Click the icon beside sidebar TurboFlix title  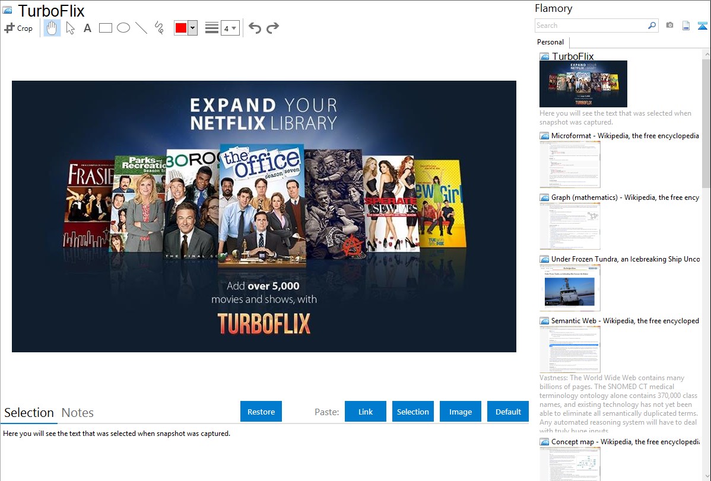(x=544, y=57)
